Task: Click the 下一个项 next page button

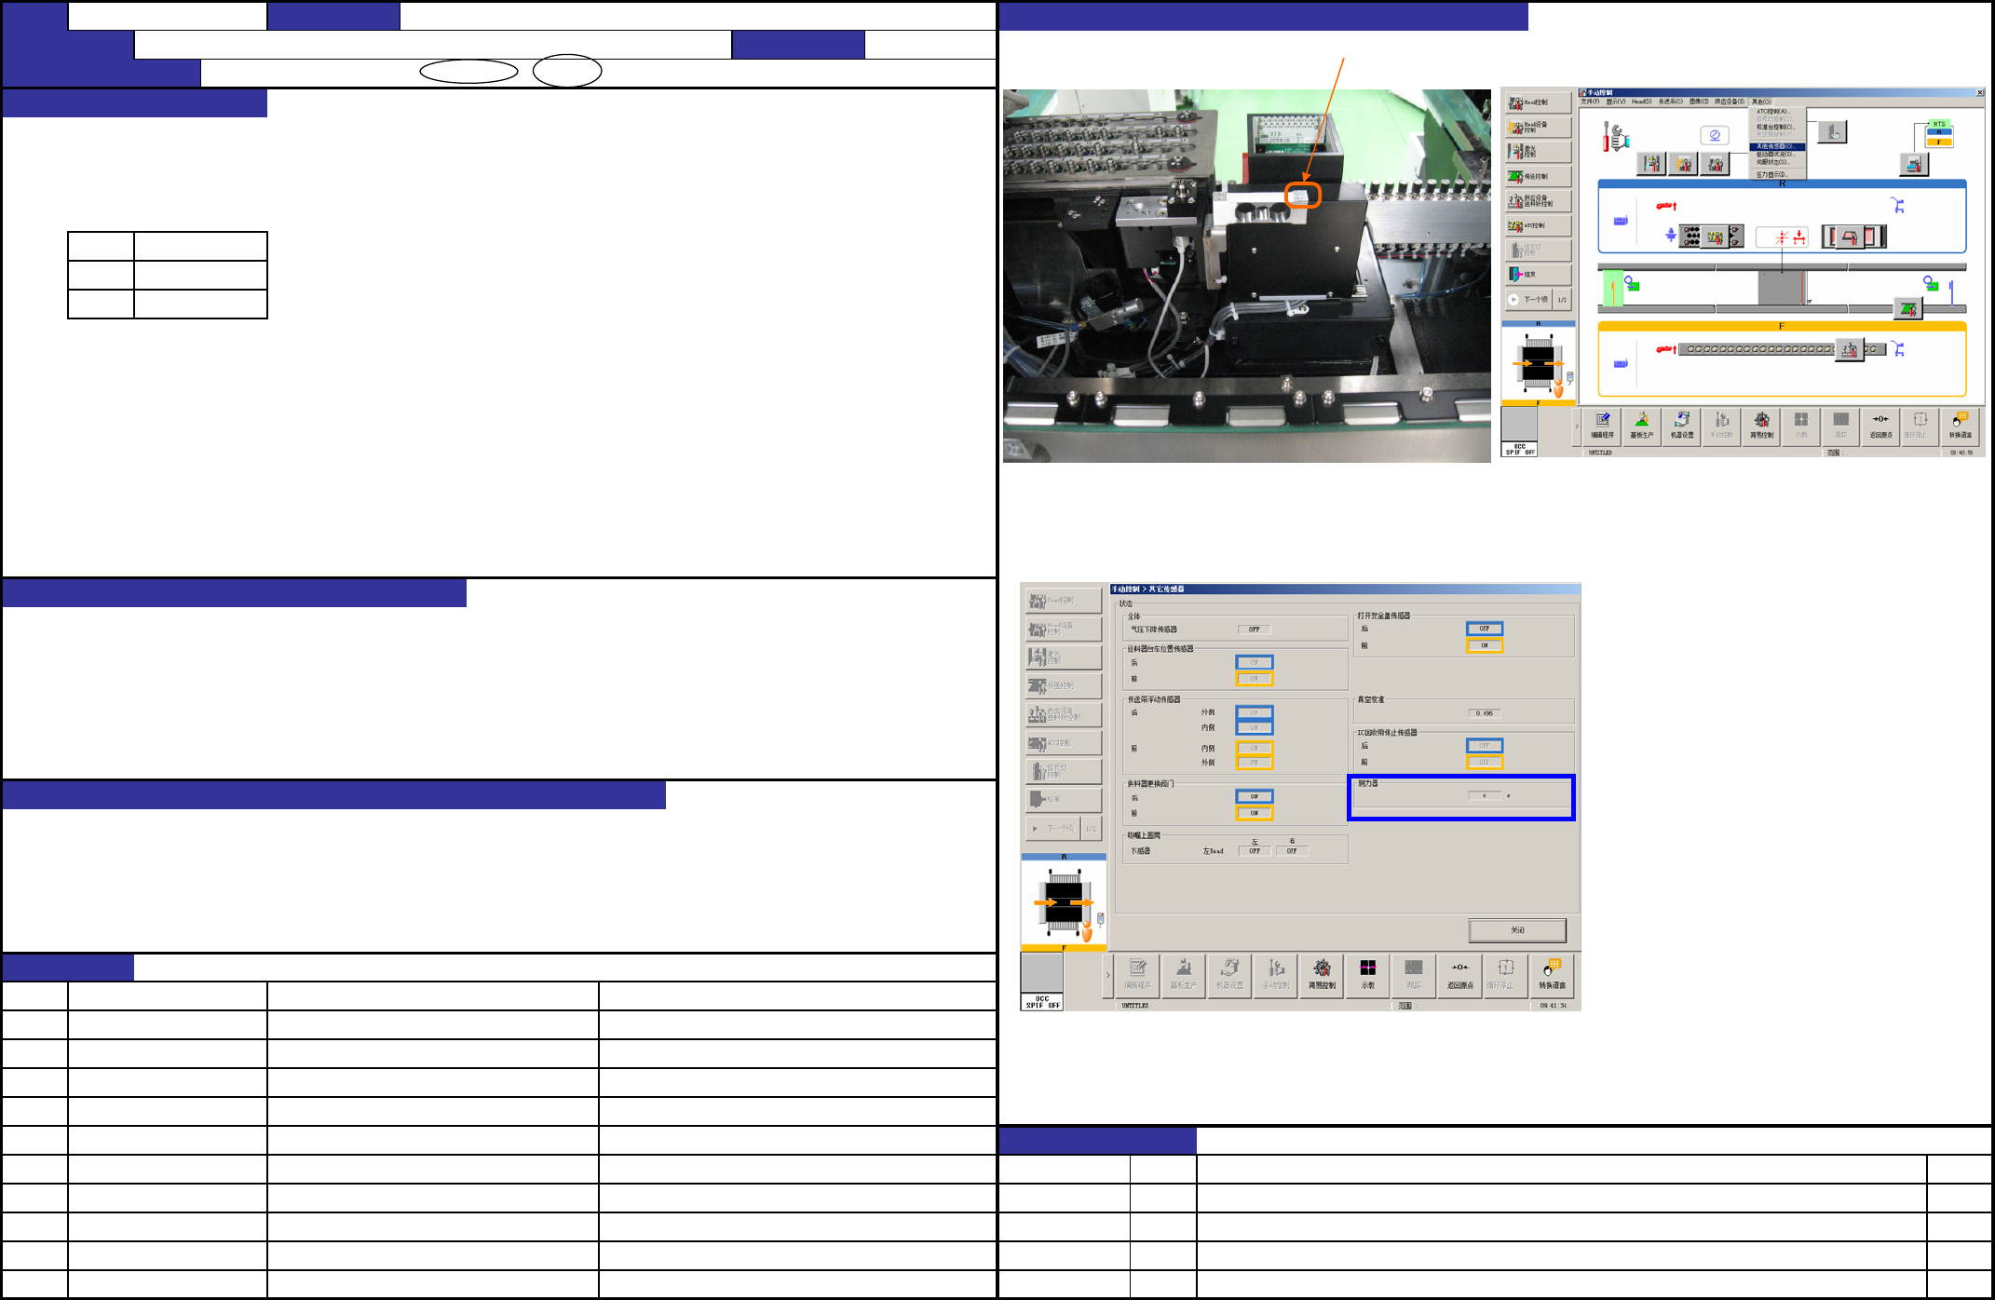Action: point(1528,300)
